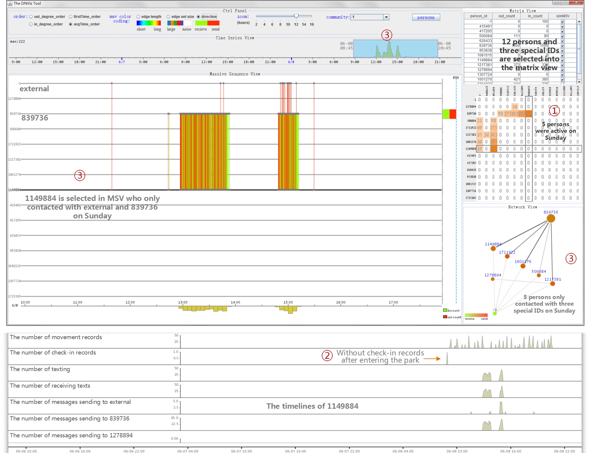Select the 1278894 row label in sequence view

(x=15, y=98)
